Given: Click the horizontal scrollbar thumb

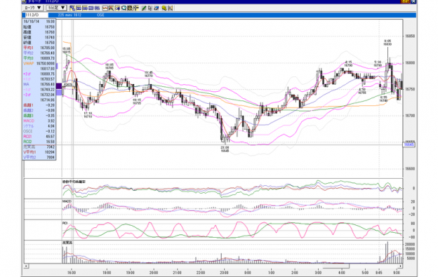Looking at the screenshot, I should tap(336, 266).
